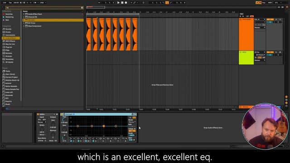Image resolution: width=290 pixels, height=163 pixels.
Task: Expand Channel EQ browser item
Action: (24, 17)
